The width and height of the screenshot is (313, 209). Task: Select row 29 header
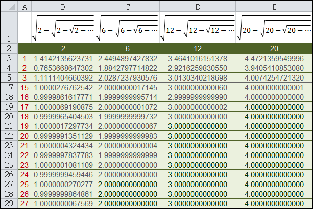(x=9, y=203)
